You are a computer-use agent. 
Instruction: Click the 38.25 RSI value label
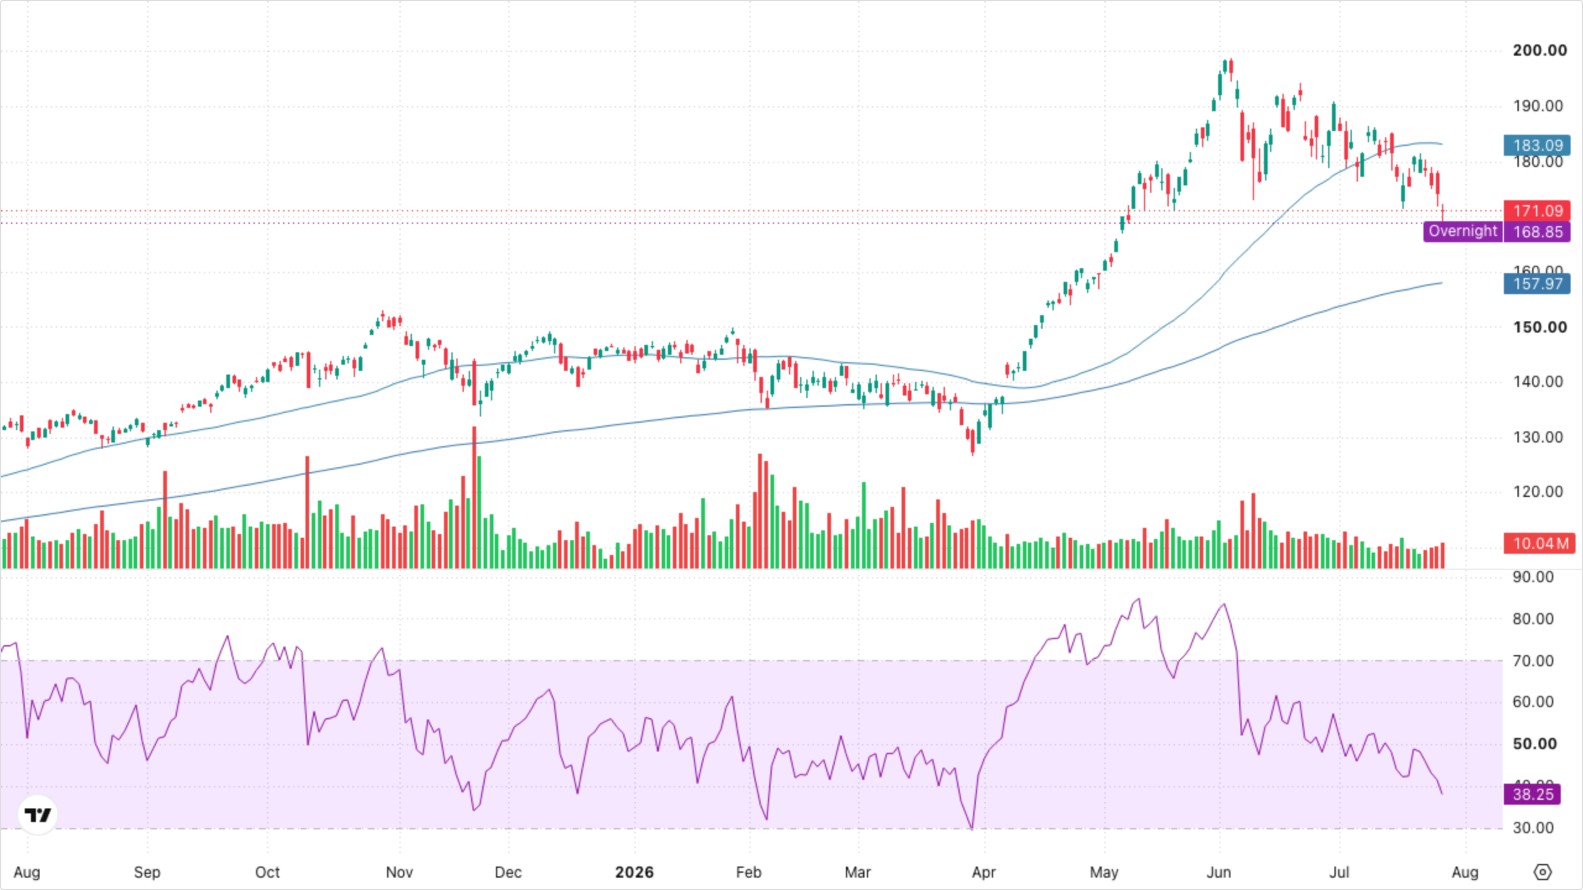pyautogui.click(x=1532, y=794)
